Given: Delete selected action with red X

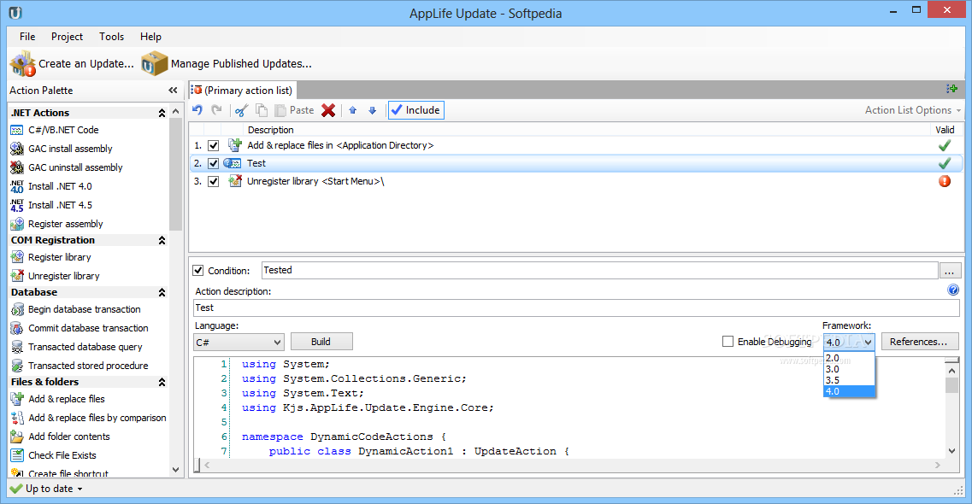Looking at the screenshot, I should (328, 110).
